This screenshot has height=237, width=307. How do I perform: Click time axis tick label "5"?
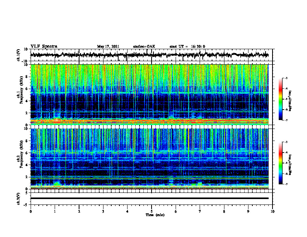pos(152,211)
